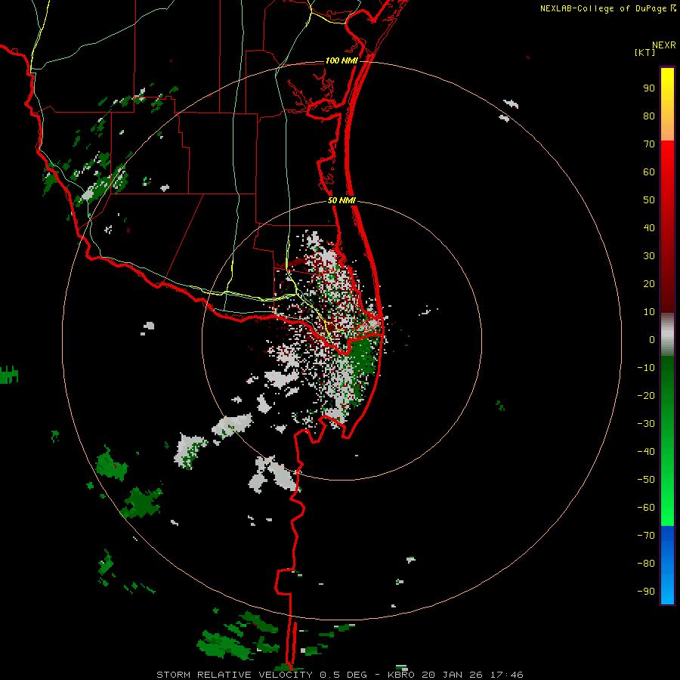Click the NEXR label above the color scale
This screenshot has width=680, height=680.
664,45
